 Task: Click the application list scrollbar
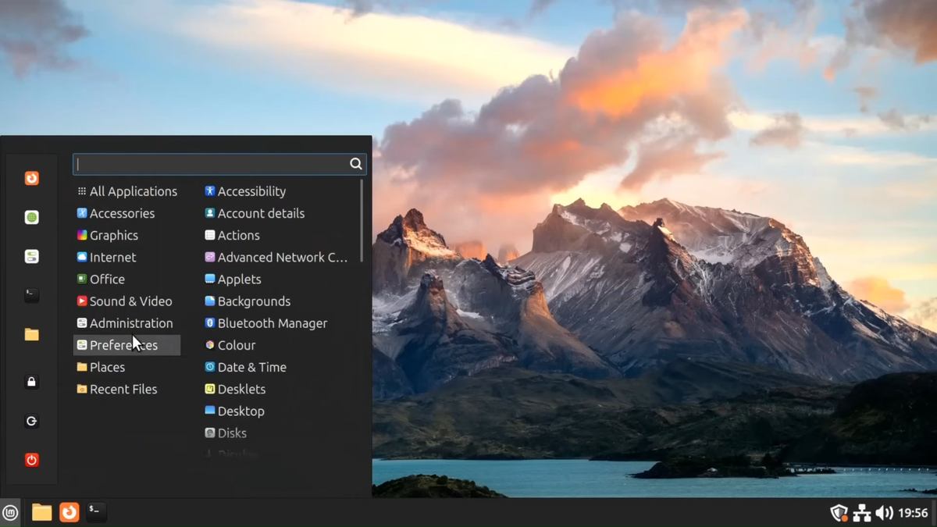pos(362,222)
